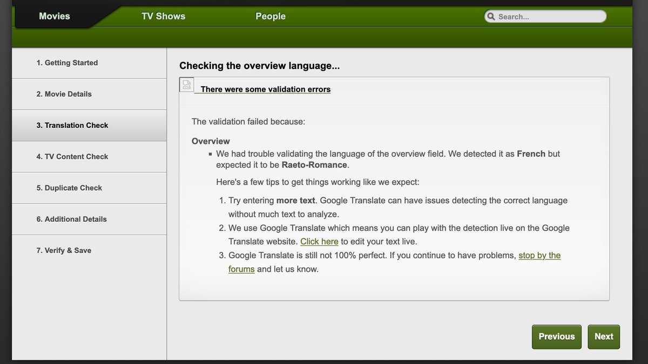This screenshot has width=648, height=364.
Task: Jump to step 7. Verify & Save
Action: click(89, 250)
